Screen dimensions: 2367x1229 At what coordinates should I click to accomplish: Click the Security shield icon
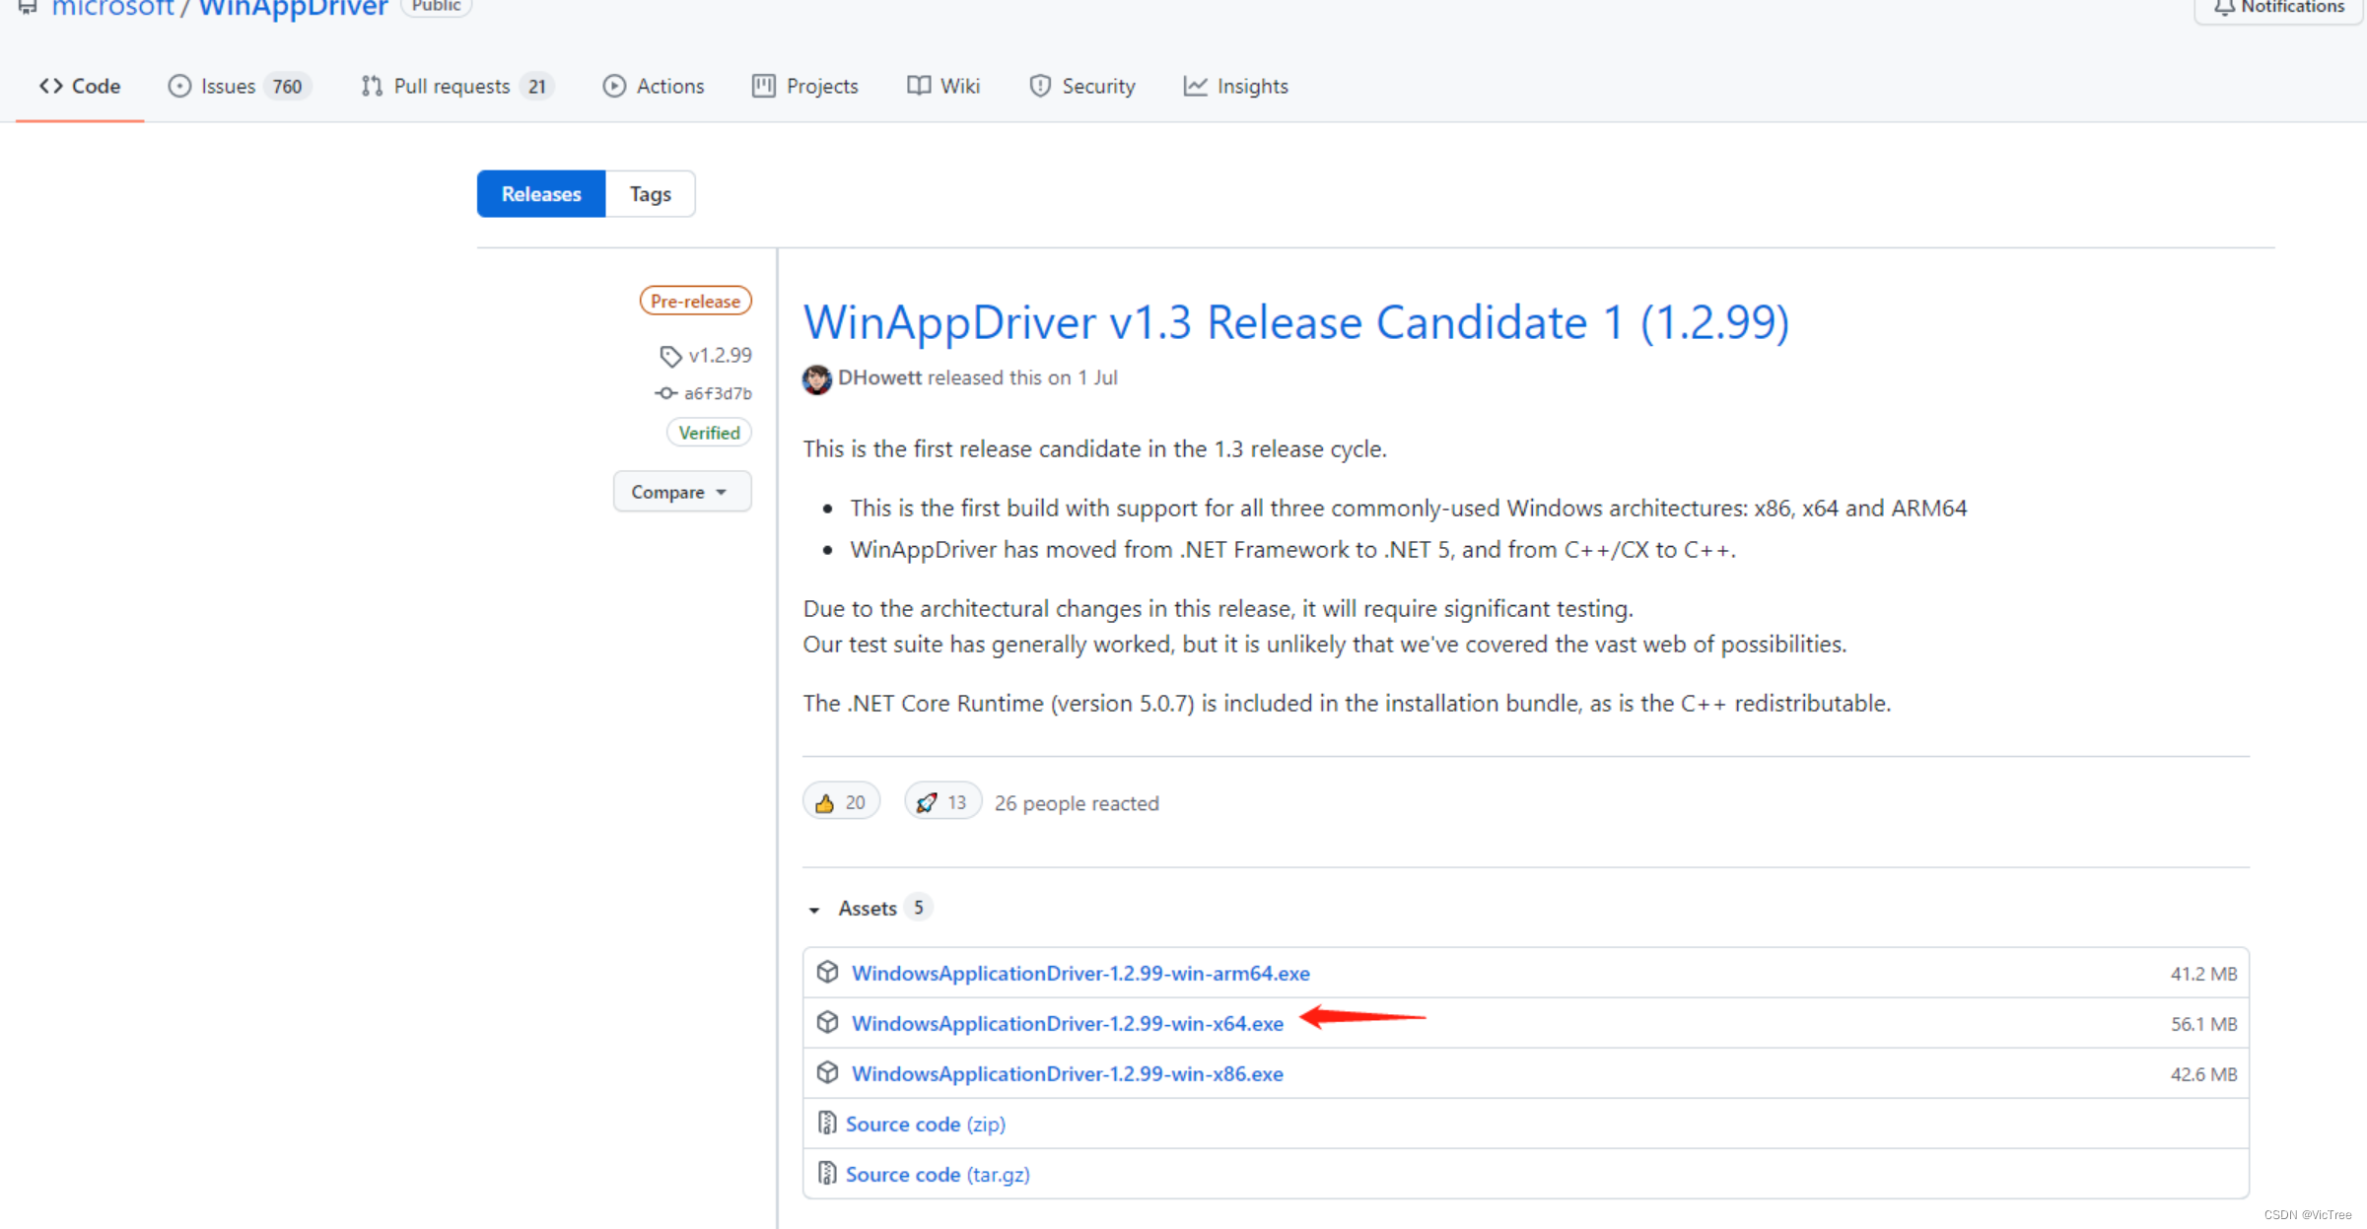click(x=1040, y=86)
